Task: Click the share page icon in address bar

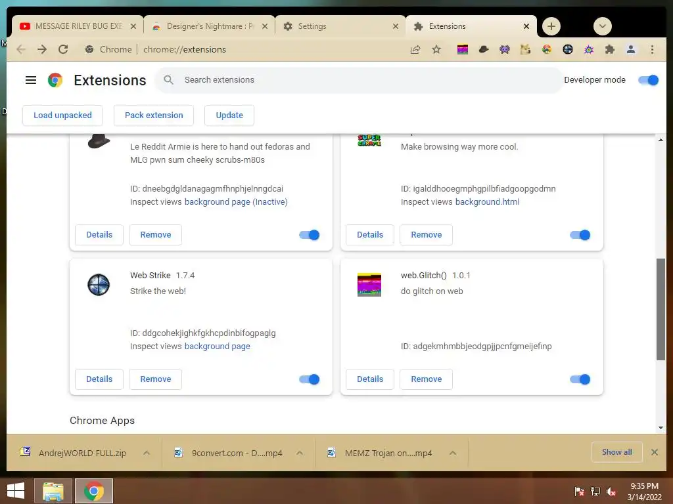Action: (415, 50)
